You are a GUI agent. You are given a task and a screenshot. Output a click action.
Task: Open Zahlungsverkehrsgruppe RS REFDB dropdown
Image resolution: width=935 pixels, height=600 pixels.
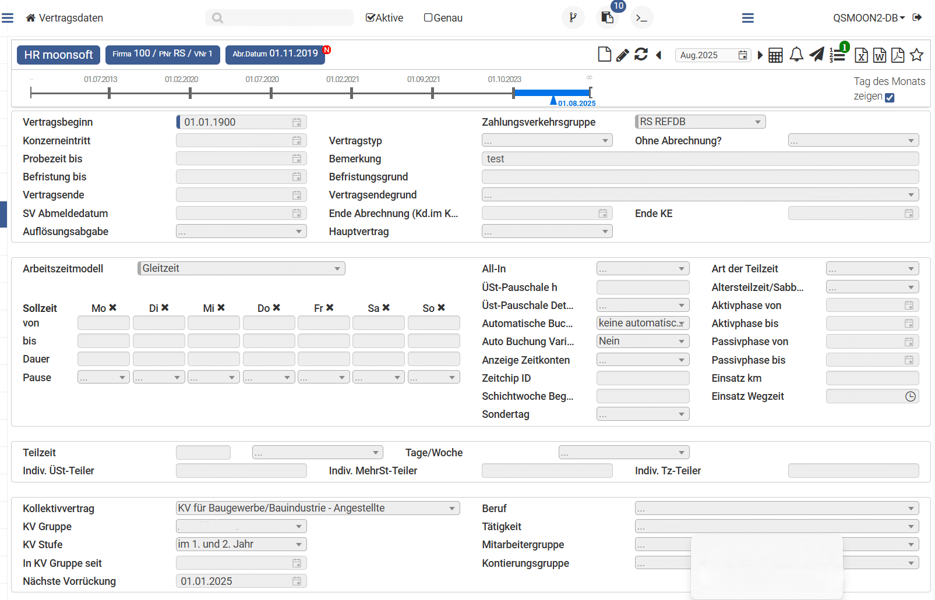pos(700,122)
